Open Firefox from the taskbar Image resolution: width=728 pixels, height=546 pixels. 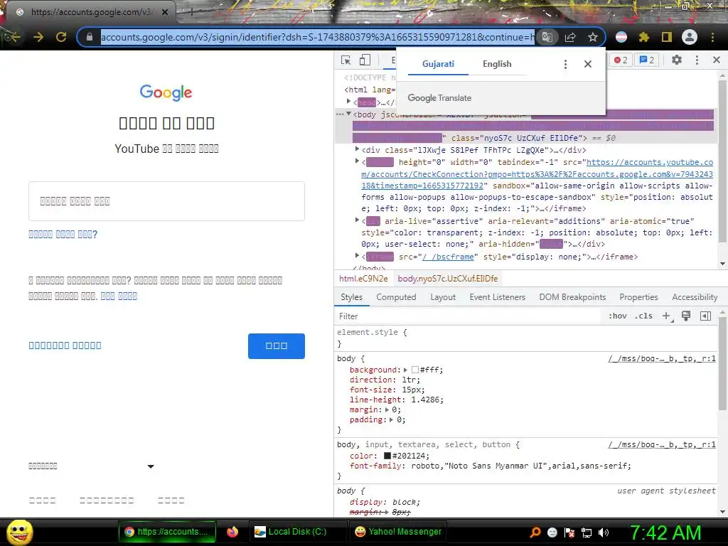232,532
